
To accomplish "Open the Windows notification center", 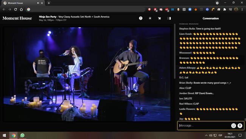I will click(240, 135).
